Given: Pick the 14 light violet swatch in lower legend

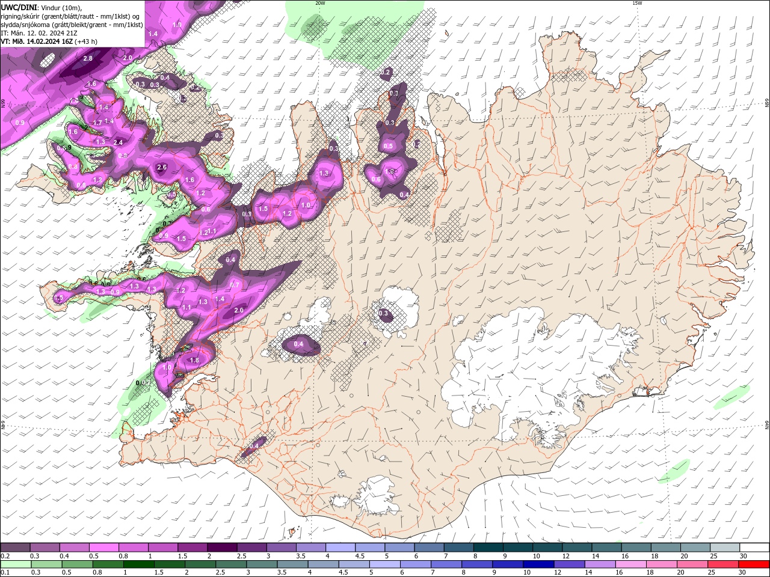Looking at the screenshot, I should coord(600,564).
